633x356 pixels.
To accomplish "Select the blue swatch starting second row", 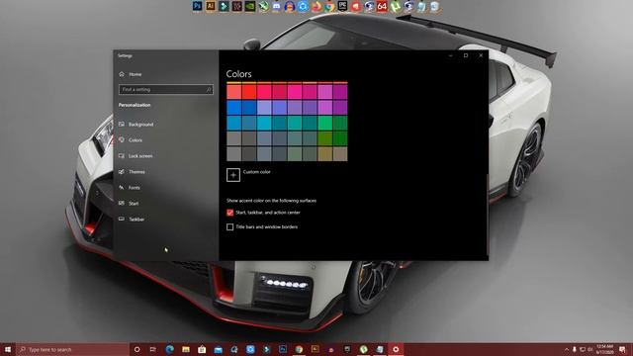I will 233,108.
